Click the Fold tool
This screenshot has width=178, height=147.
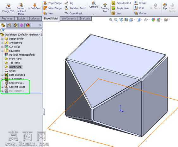click(139, 8)
